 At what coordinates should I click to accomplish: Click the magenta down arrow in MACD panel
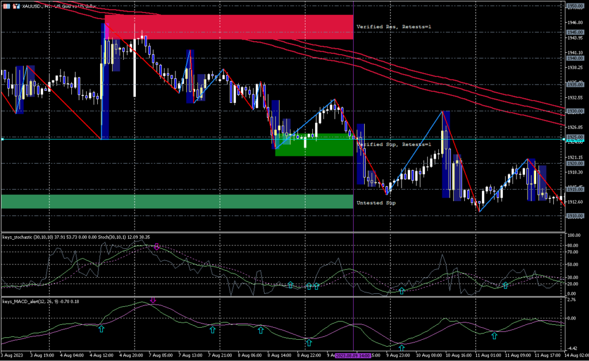(153, 301)
